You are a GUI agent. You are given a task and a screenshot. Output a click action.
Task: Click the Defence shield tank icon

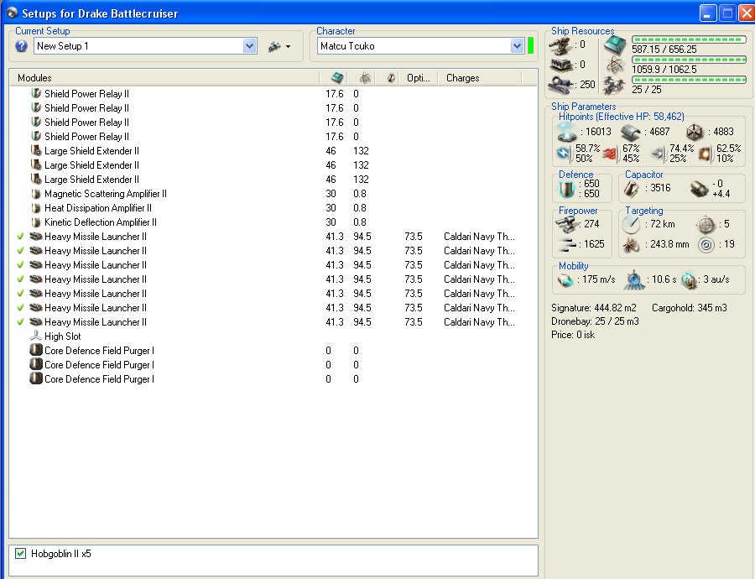coord(567,189)
